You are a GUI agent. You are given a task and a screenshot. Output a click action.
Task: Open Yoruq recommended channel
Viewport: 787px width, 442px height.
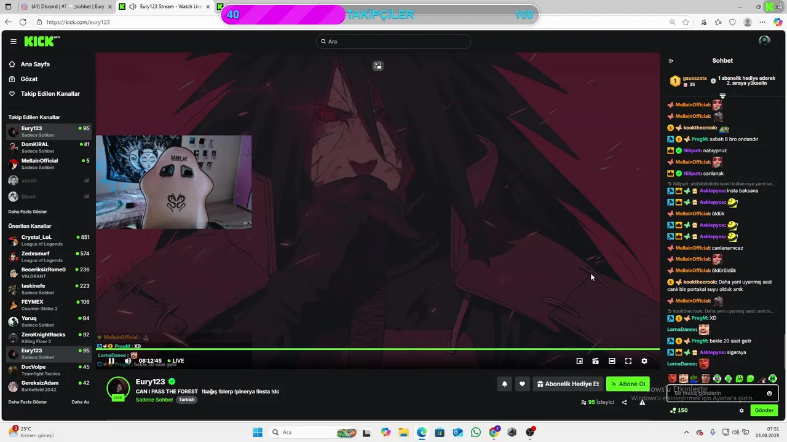48,322
